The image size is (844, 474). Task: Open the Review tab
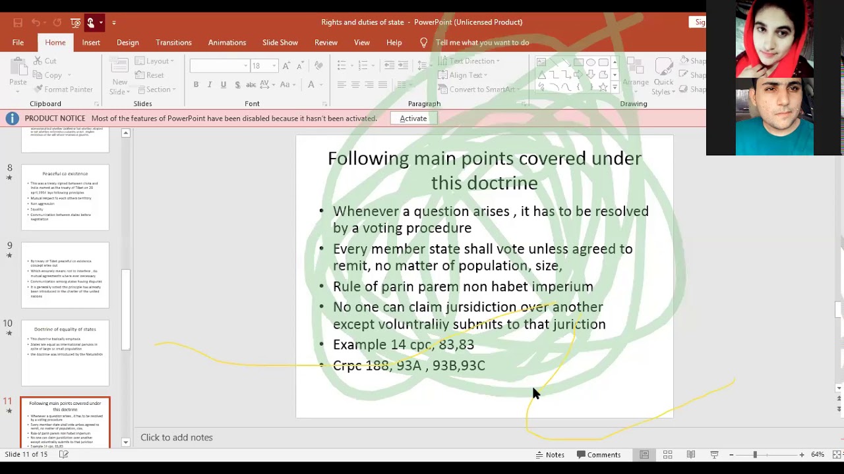326,42
